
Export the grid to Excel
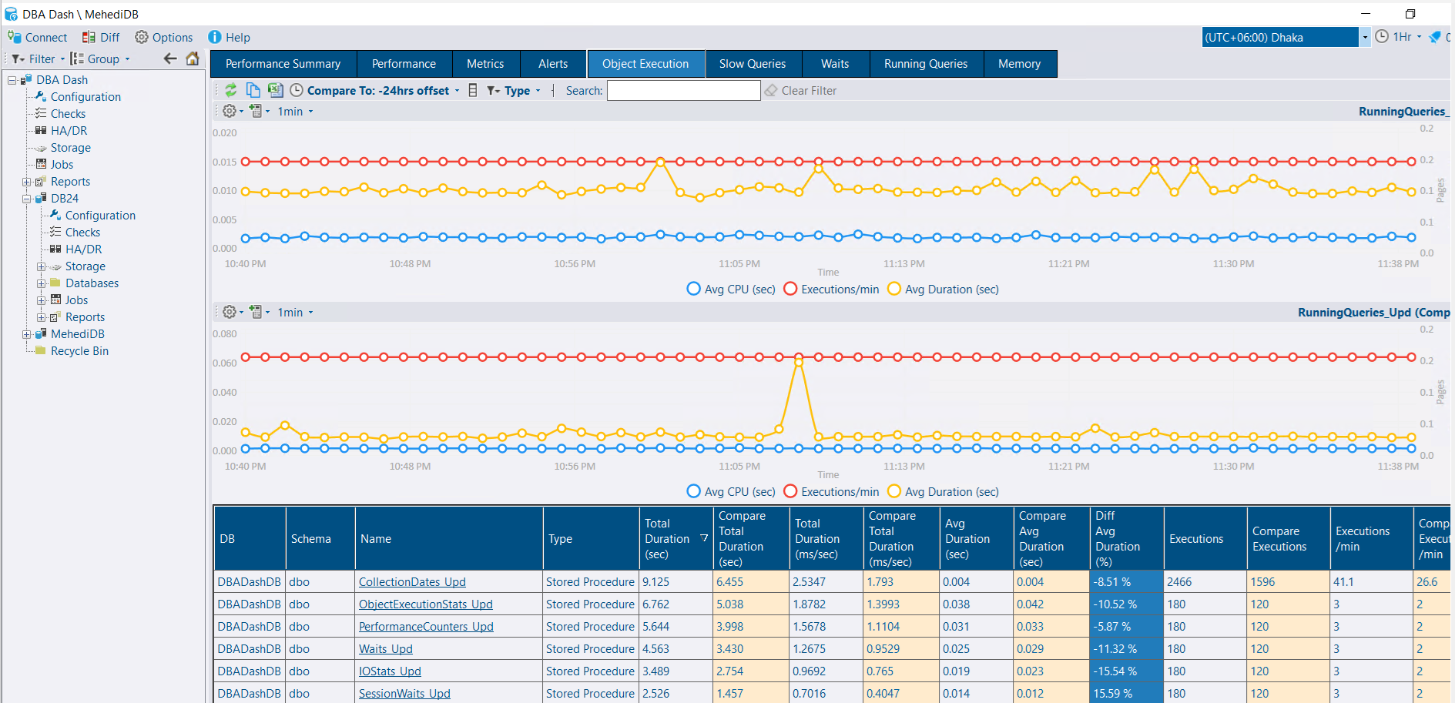[x=275, y=90]
